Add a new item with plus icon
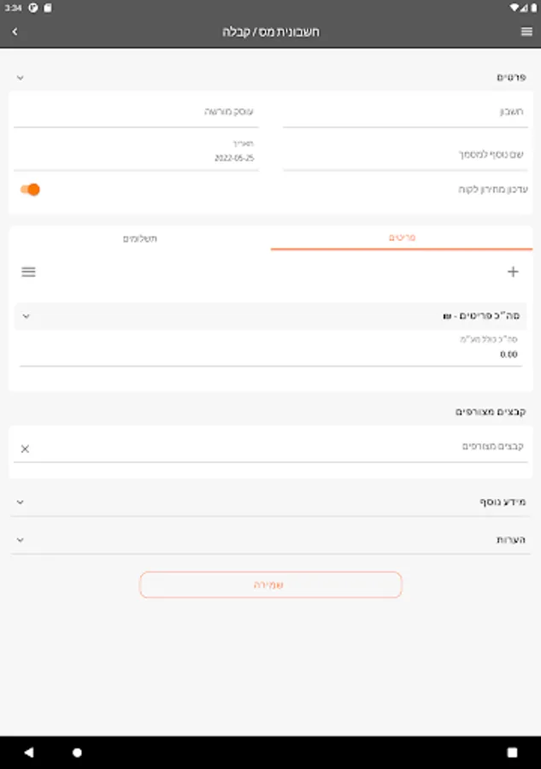This screenshot has width=541, height=769. click(x=513, y=272)
